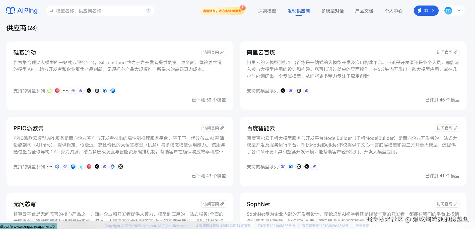Screen dimensions: 475x229
Task: Click the blue cube icon in 百度智能云 card
Action: coord(291,167)
